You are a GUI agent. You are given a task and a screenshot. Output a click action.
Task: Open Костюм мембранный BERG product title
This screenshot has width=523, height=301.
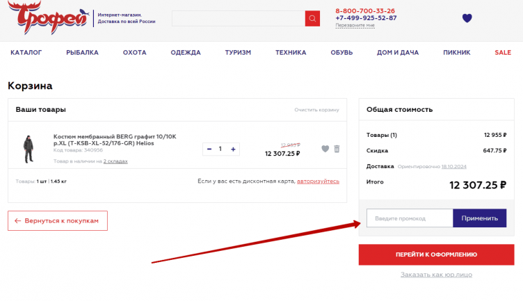tap(115, 140)
